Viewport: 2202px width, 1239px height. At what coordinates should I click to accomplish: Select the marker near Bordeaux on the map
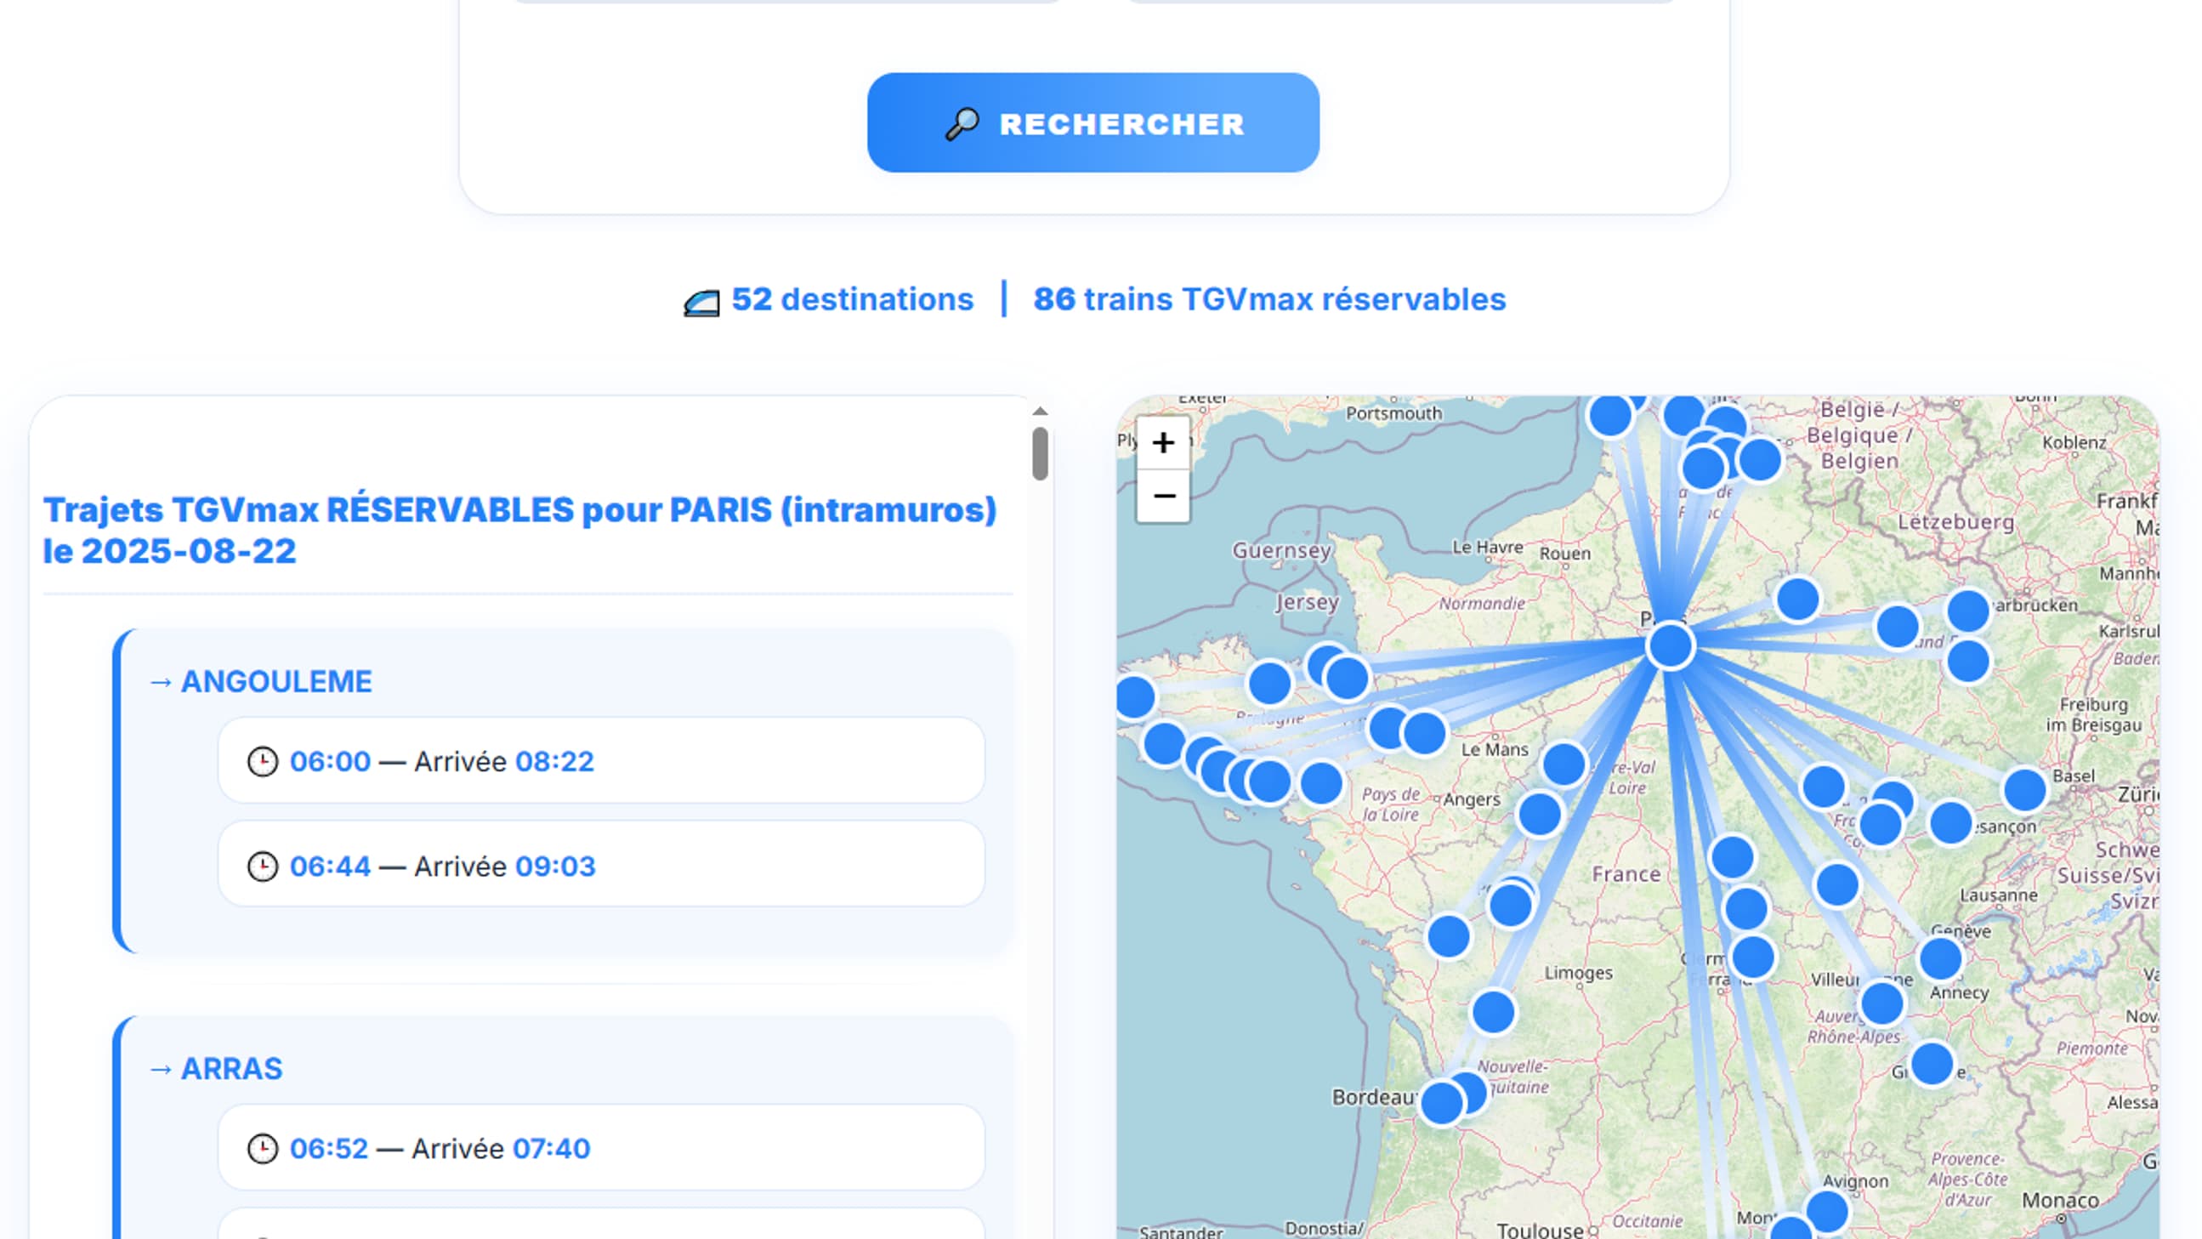pyautogui.click(x=1443, y=1103)
